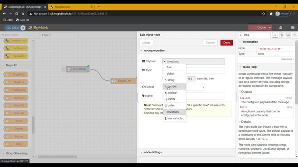This screenshot has width=298, height=167.
Task: Select the Motor palette node
Action: pyautogui.click(x=16, y=144)
